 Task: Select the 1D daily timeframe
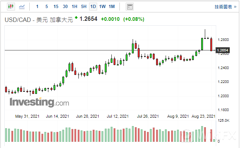93,7
